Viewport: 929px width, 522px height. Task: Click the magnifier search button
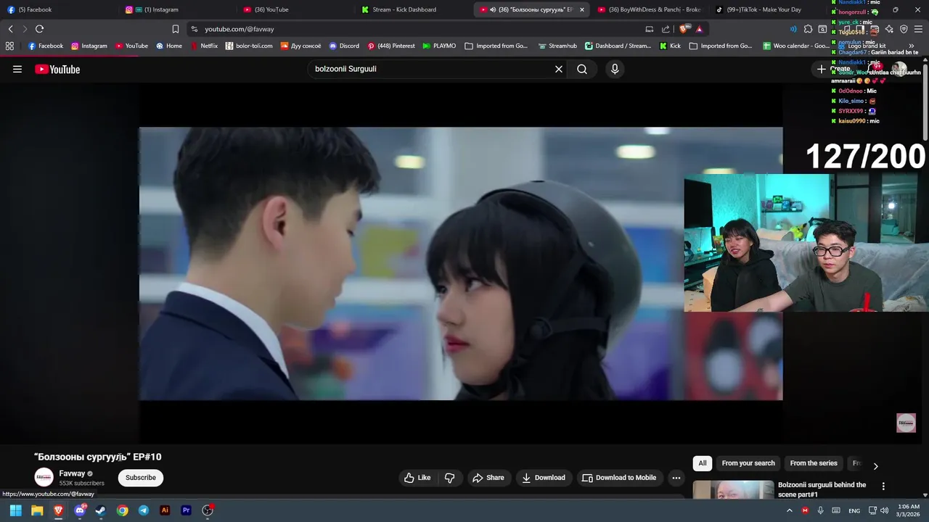pos(582,69)
